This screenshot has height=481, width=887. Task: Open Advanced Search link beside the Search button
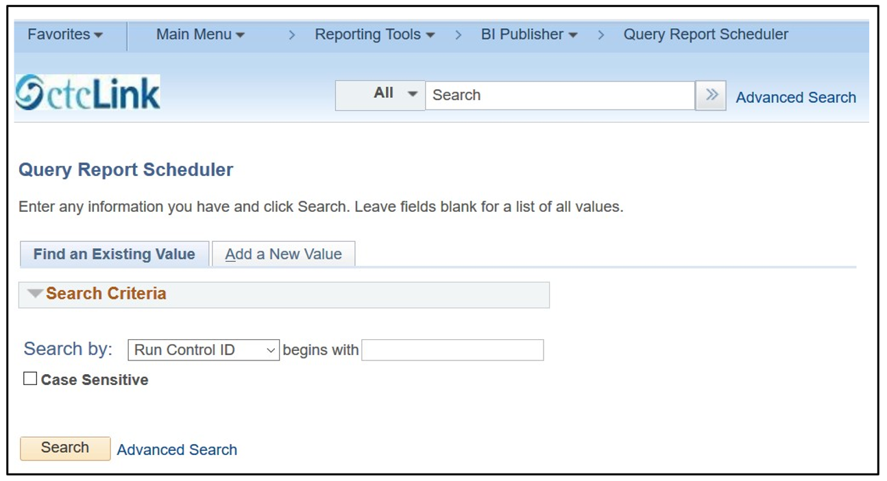177,449
